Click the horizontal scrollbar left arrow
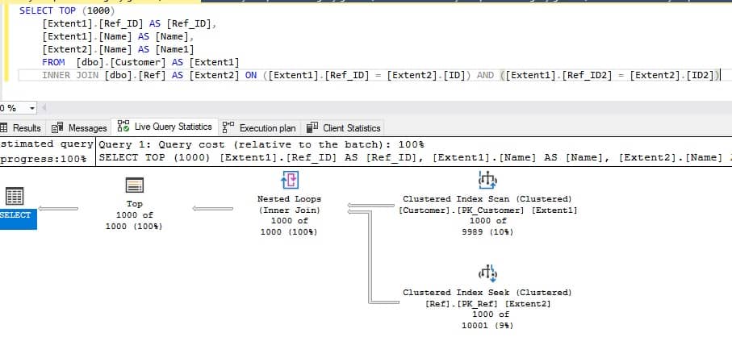The height and width of the screenshot is (354, 732). coord(44,108)
